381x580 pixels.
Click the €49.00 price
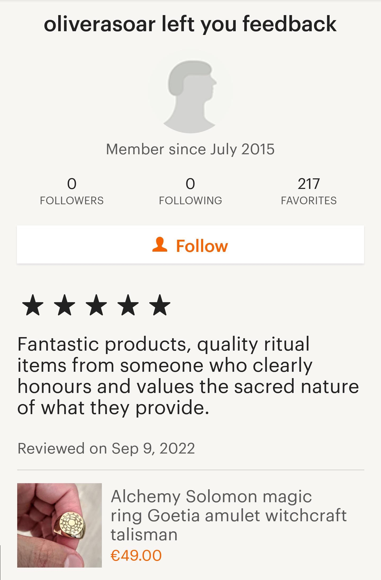coord(136,555)
